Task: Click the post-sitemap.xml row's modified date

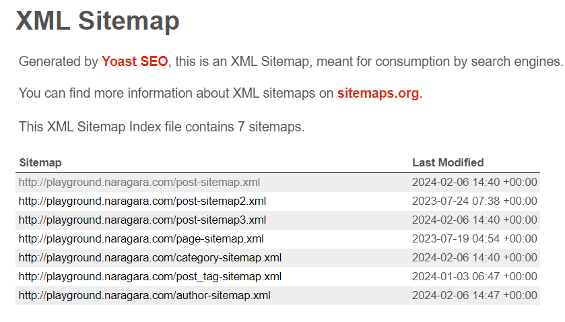Action: pos(474,182)
